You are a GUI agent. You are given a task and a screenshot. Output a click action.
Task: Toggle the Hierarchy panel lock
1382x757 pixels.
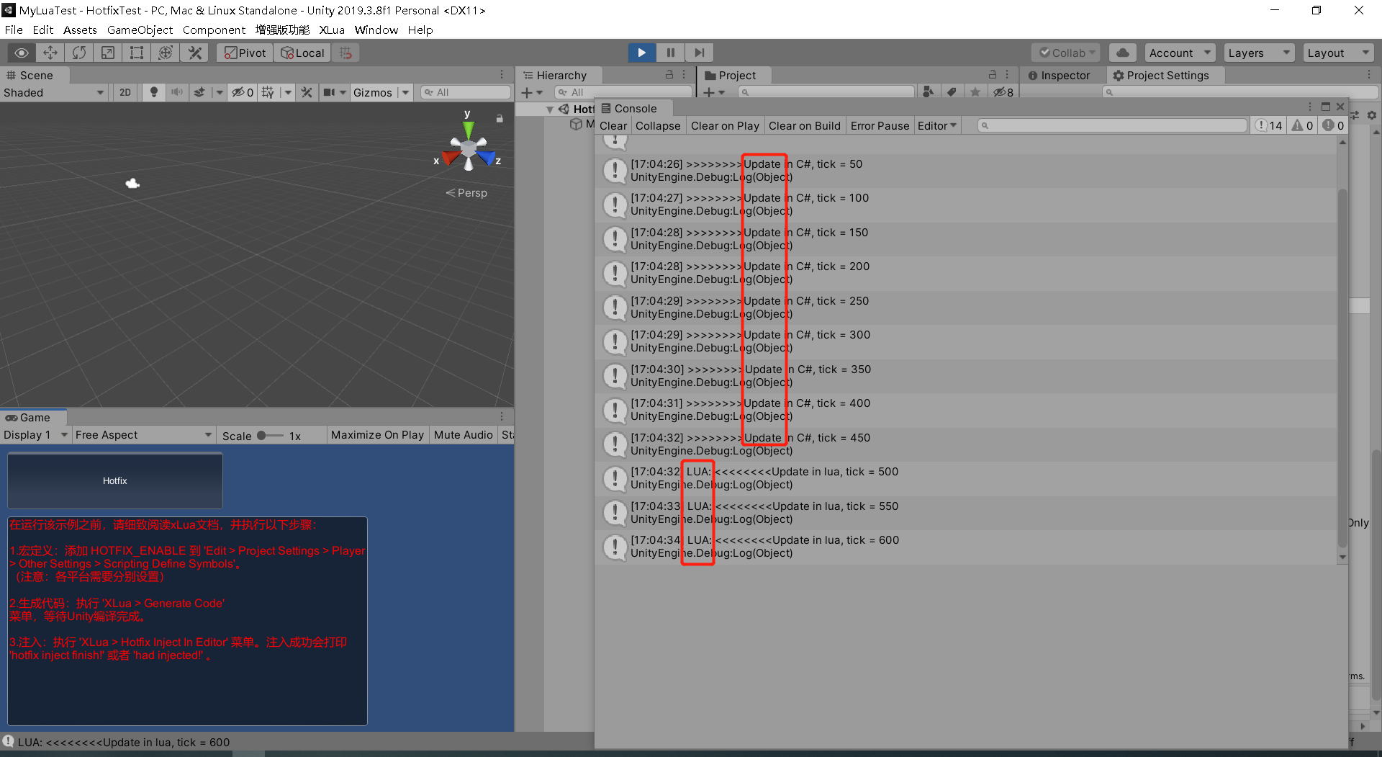click(x=669, y=75)
